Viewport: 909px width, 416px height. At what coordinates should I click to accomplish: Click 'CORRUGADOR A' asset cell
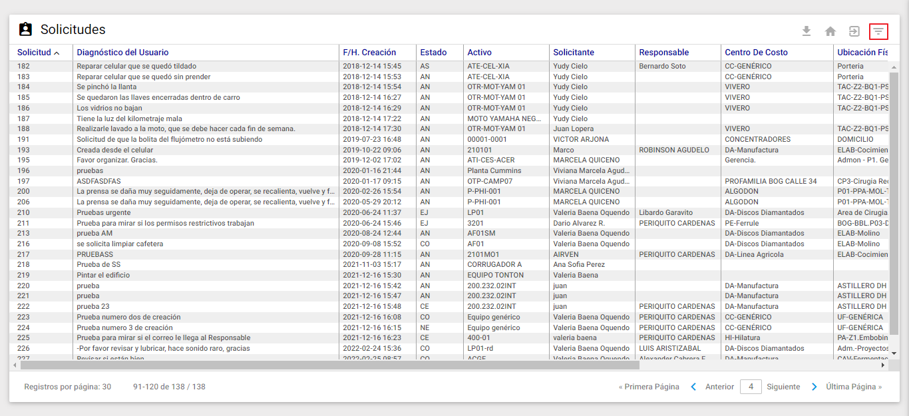pos(494,265)
